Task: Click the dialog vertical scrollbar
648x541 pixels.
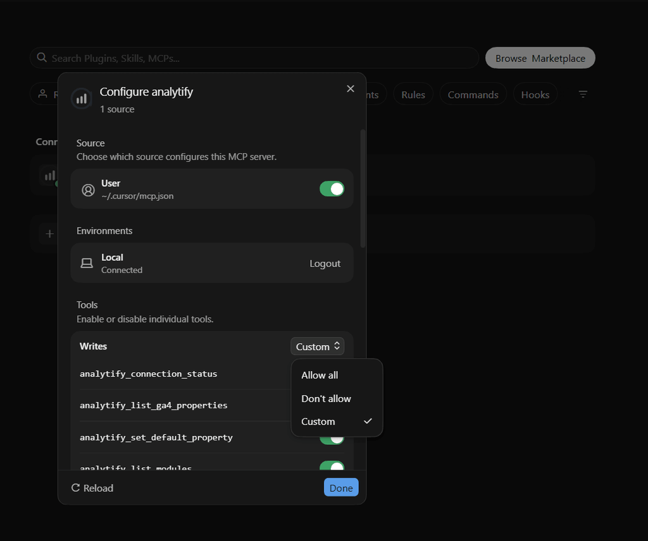Action: (363, 188)
